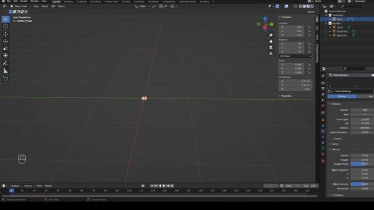Click the blue Z axis on navigation gizmo
Screen dimensions: 374x210
(x=265, y=19)
